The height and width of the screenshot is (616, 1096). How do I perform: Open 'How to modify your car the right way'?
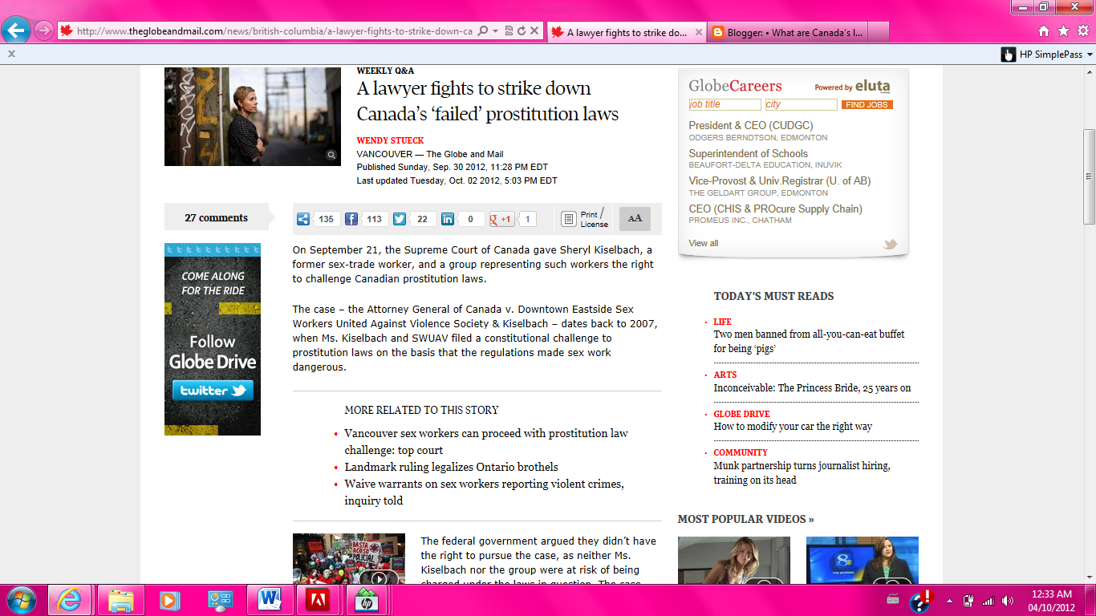793,427
